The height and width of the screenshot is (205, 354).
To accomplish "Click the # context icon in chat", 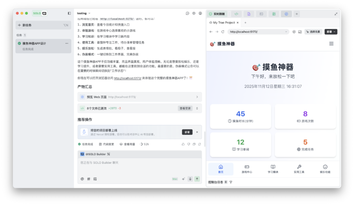I will [88, 179].
